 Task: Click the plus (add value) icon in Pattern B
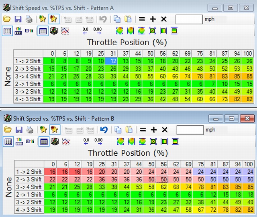coord(153,130)
